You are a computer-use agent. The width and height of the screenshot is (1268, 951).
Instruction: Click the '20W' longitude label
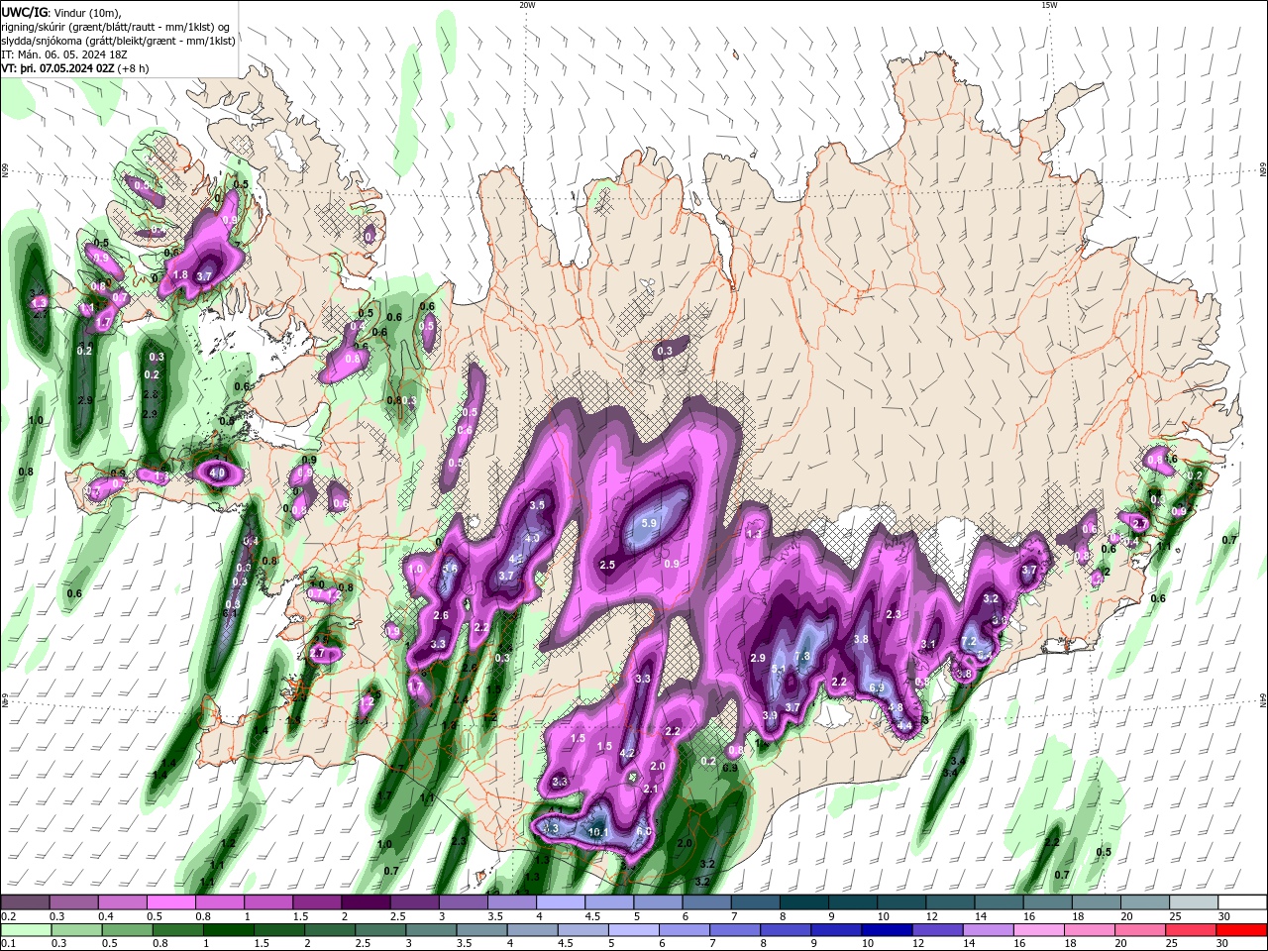click(x=527, y=5)
